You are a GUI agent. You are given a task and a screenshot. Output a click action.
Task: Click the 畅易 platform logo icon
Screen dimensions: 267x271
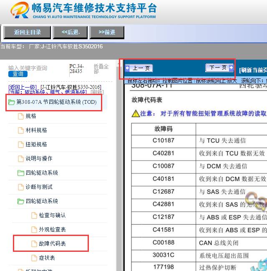[x=20, y=10]
